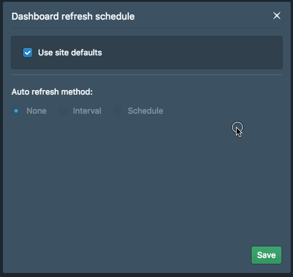Uncheck the Use site defaults checkbox
The image size is (293, 277).
pos(28,53)
